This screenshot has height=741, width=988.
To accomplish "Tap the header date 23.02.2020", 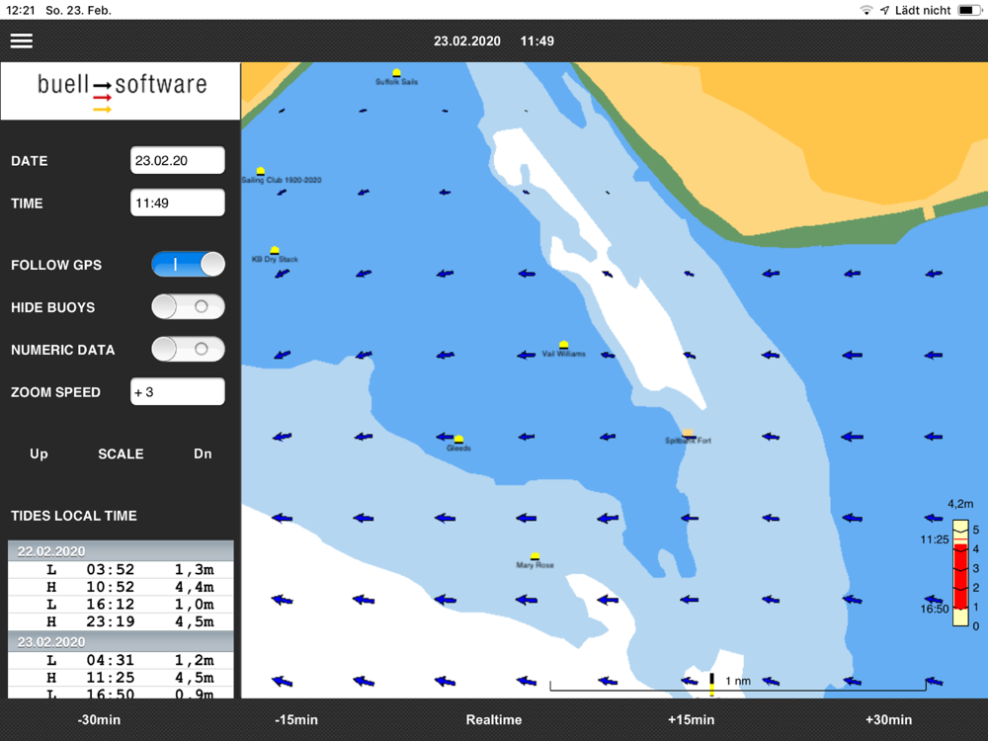I will coord(467,41).
